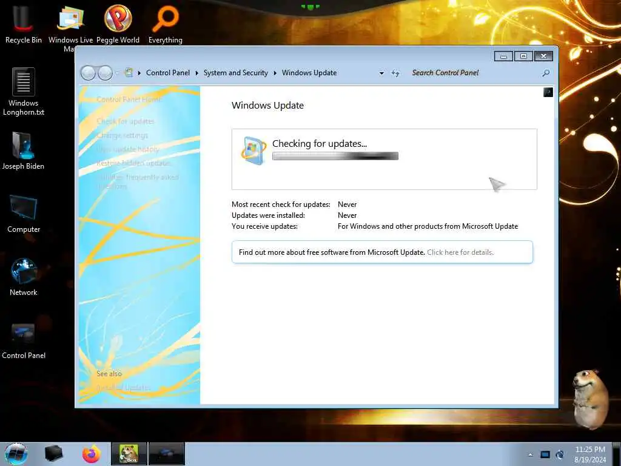
Task: Go back with the navigation Back button
Action: tap(88, 73)
